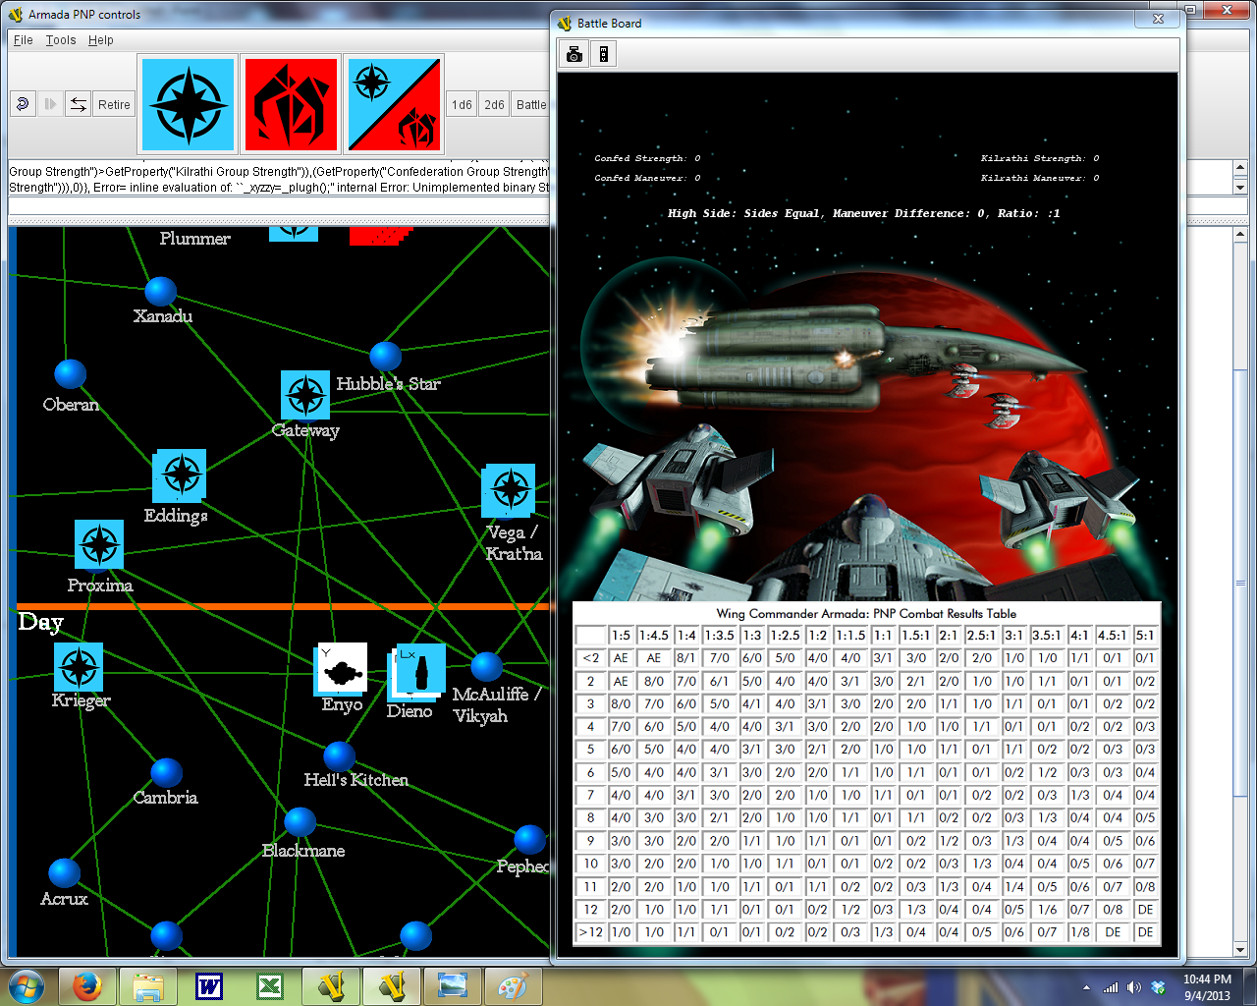
Task: Roll the 2d6 dice button
Action: point(494,104)
